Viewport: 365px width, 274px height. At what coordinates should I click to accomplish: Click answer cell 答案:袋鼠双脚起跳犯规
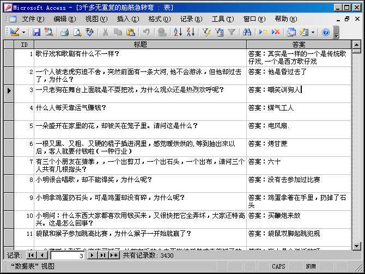tap(299, 237)
